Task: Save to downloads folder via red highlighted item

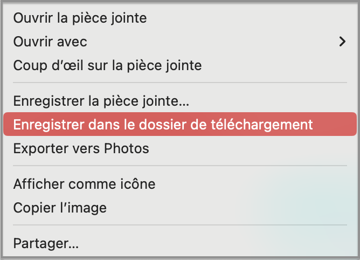Action: [x=163, y=125]
